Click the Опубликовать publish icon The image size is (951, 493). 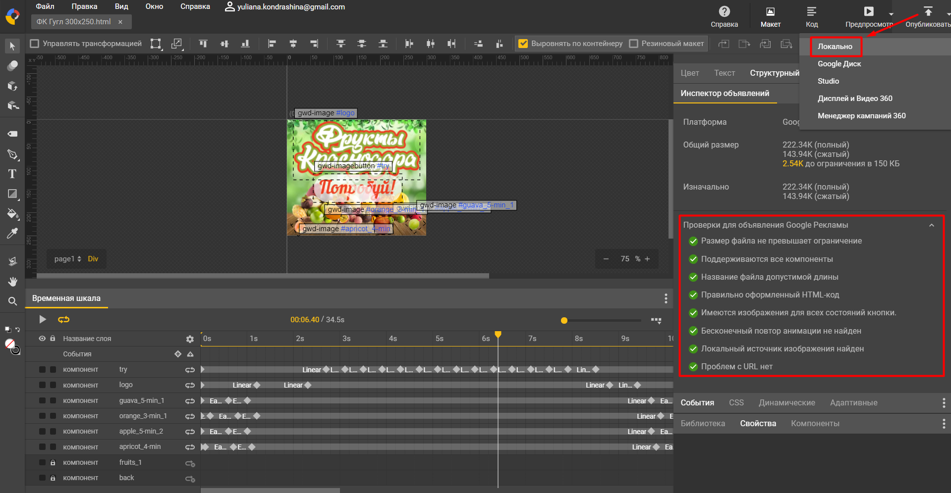tap(928, 11)
